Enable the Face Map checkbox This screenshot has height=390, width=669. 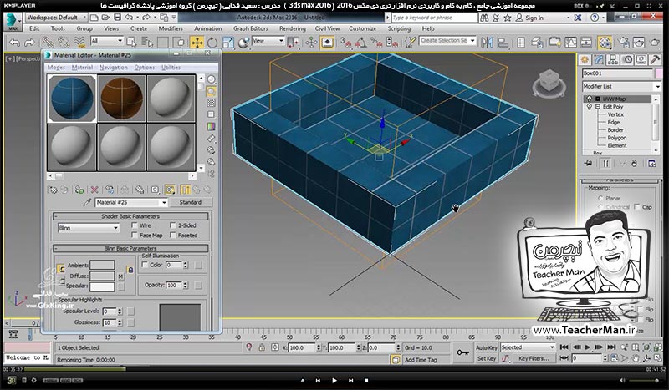(135, 235)
